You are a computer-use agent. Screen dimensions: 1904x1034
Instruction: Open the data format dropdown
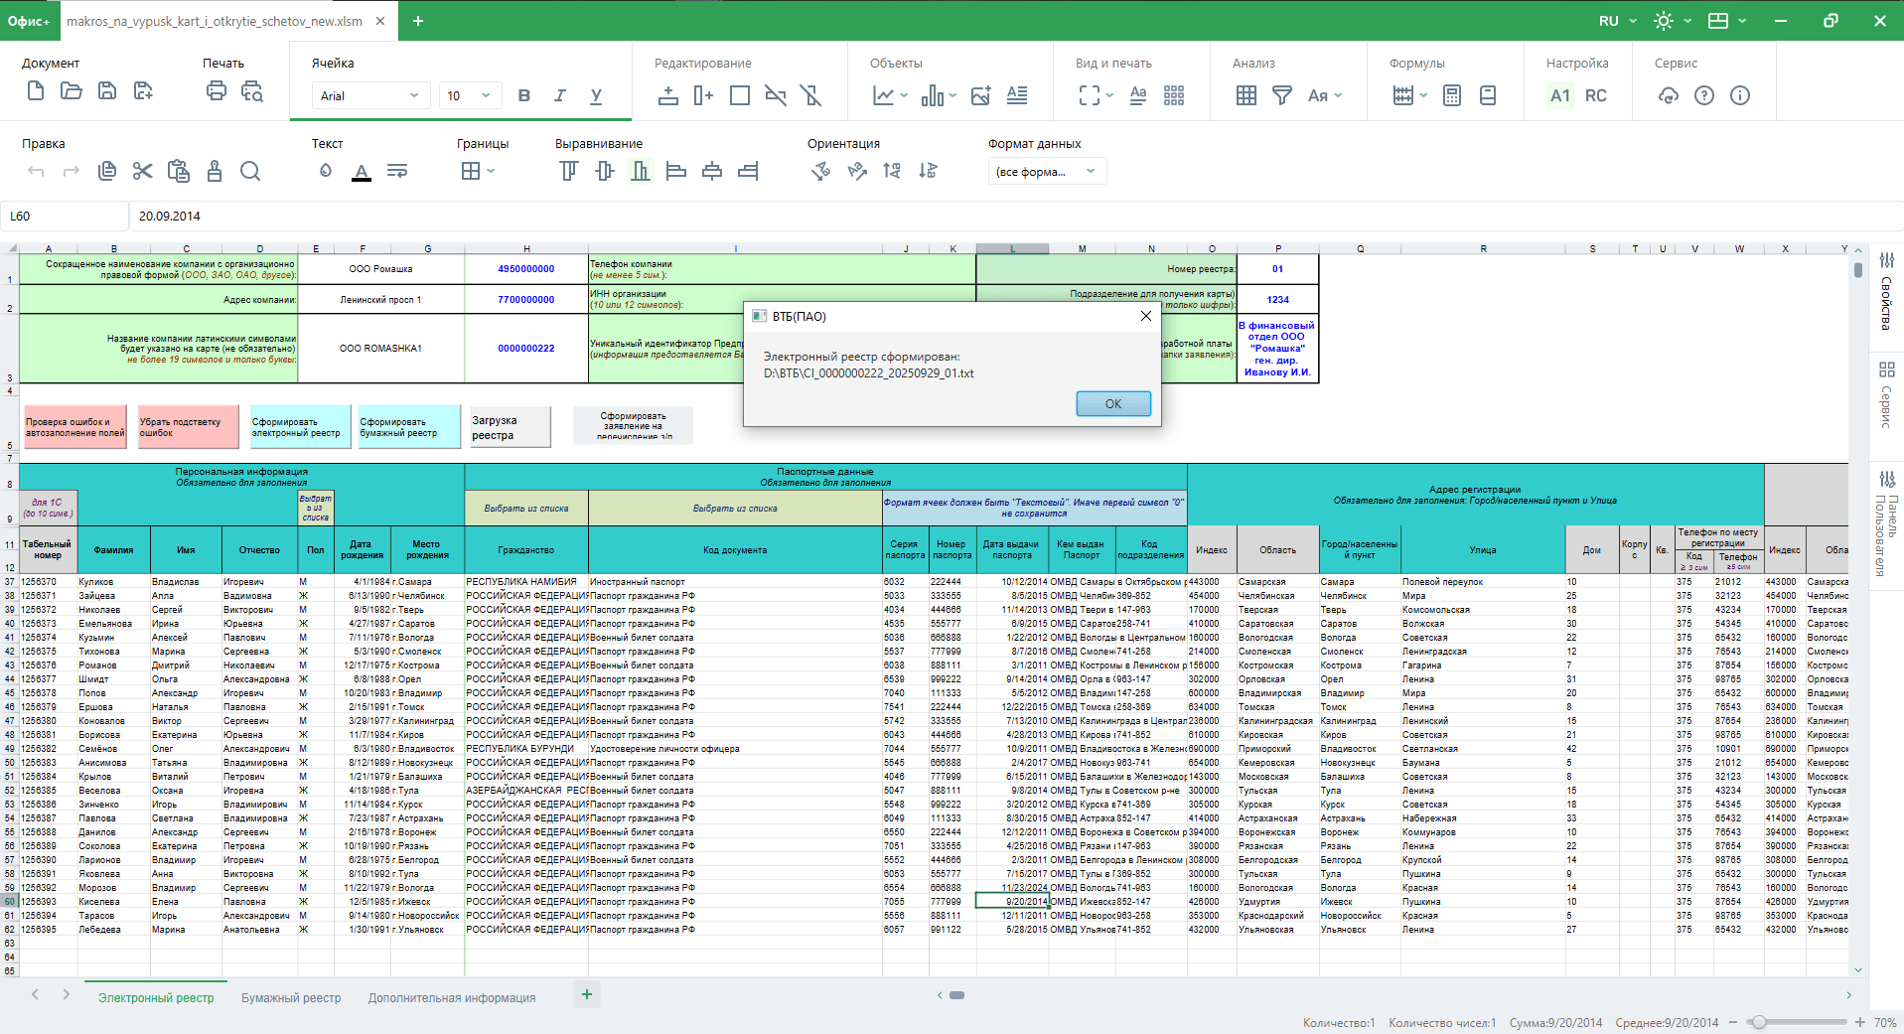tap(1047, 171)
